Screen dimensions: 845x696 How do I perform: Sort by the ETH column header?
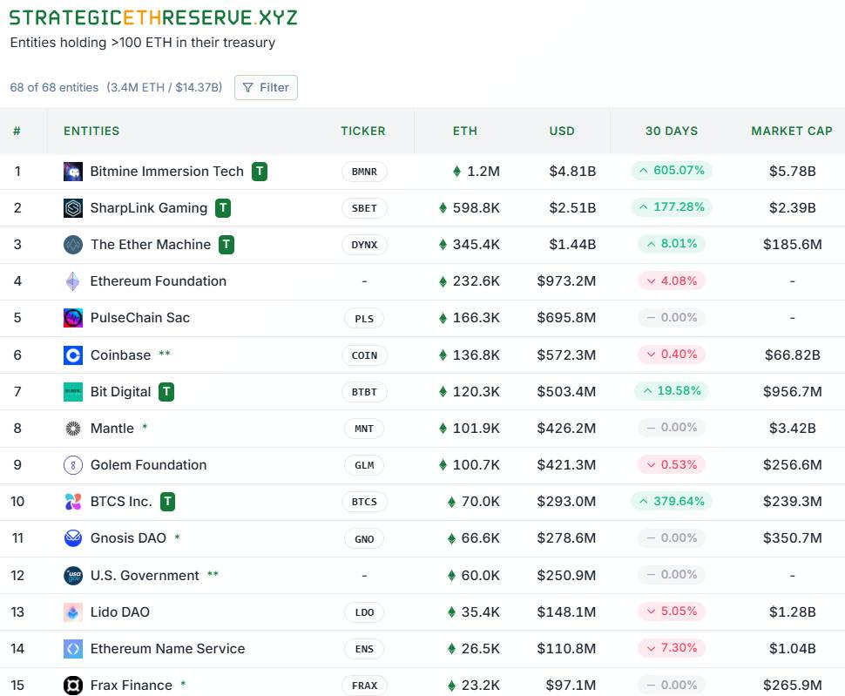465,131
